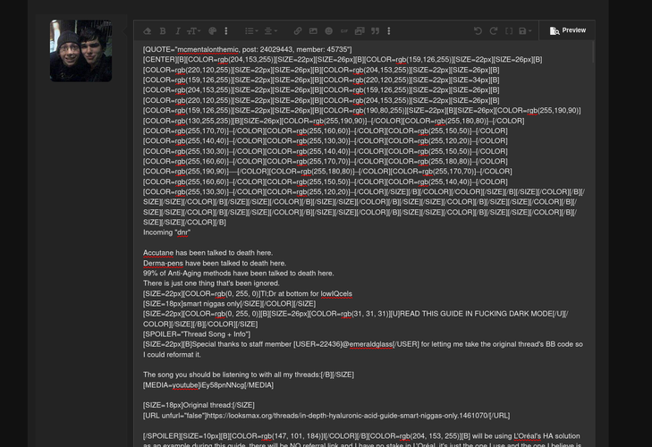Click the insert image icon
The image size is (652, 447).
click(313, 31)
